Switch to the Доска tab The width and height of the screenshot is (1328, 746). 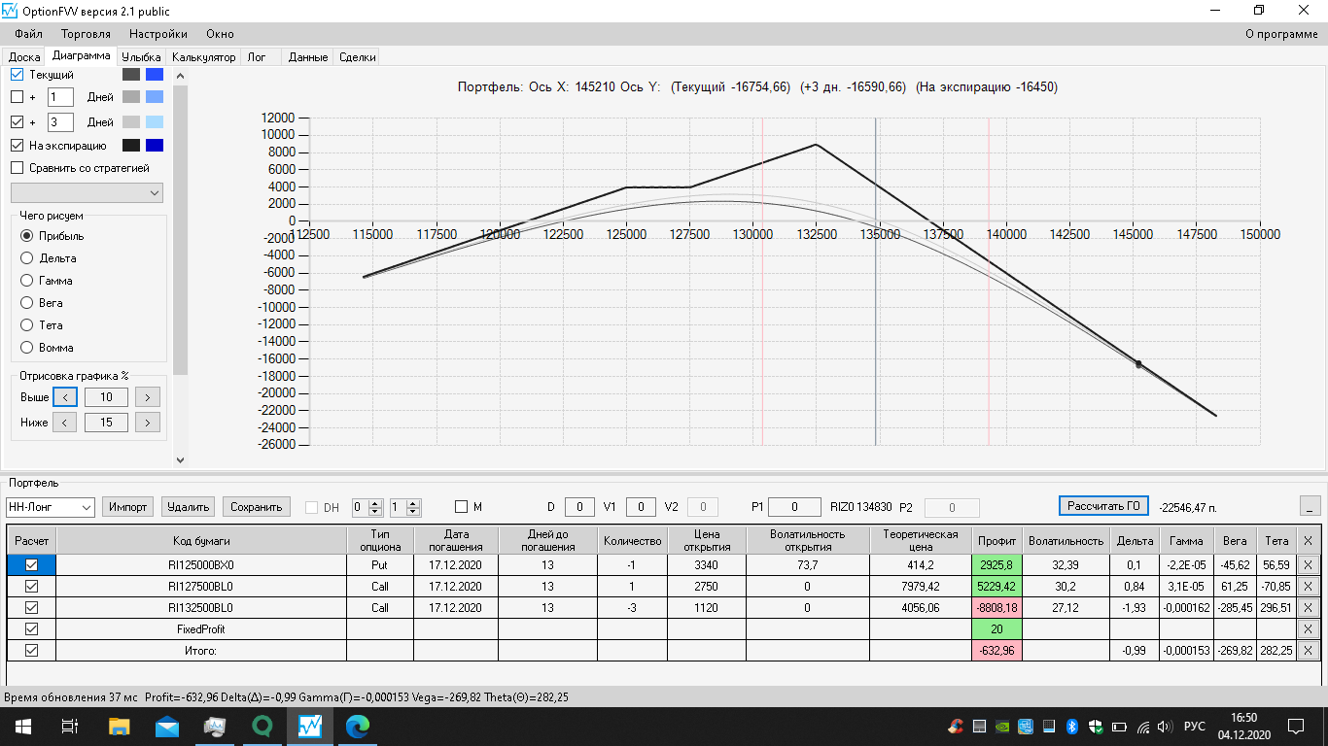pyautogui.click(x=24, y=57)
